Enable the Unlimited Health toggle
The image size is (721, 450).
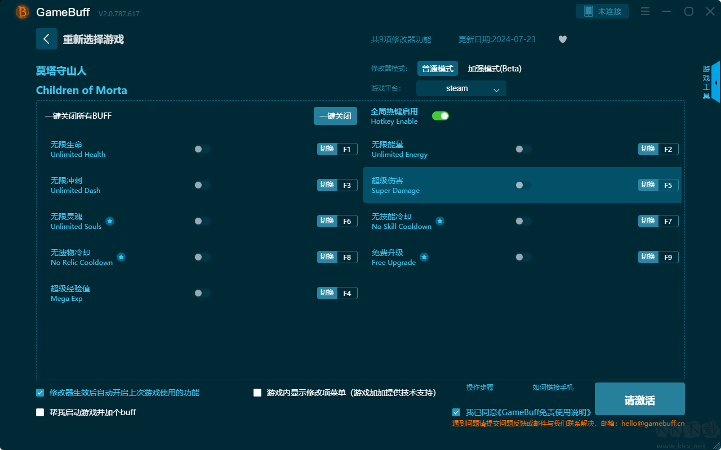202,149
